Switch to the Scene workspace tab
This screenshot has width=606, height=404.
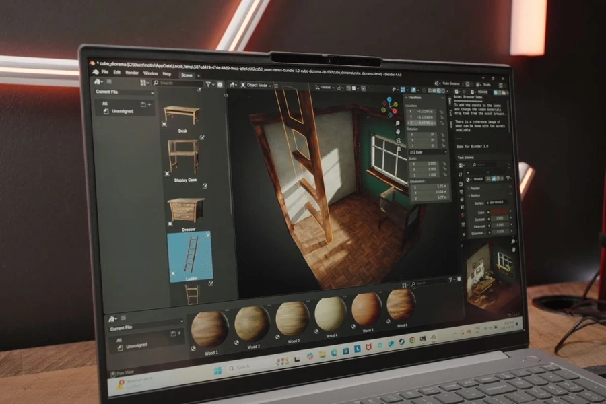187,75
